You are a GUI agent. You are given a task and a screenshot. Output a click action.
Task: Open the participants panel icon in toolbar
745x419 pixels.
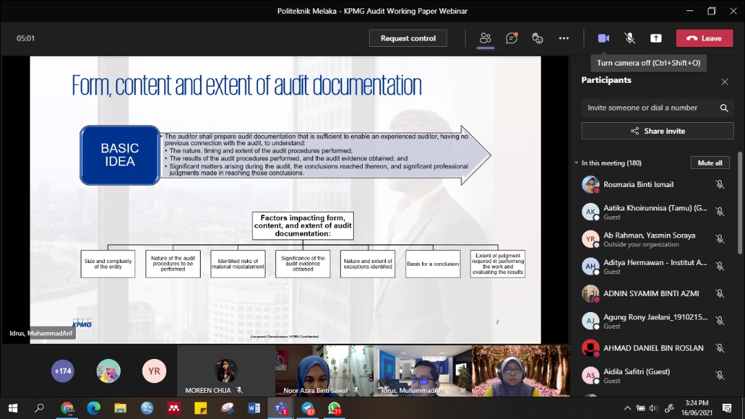pyautogui.click(x=485, y=38)
